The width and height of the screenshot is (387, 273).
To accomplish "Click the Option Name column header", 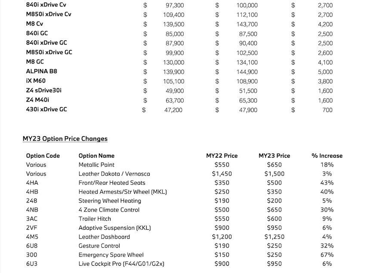I will coord(96,156).
